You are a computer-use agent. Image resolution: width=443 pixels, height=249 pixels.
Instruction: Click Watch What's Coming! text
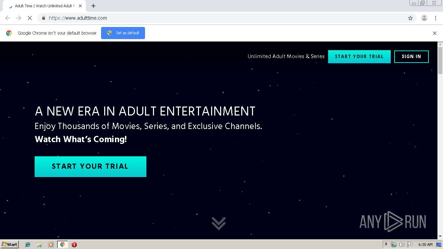[x=81, y=139]
